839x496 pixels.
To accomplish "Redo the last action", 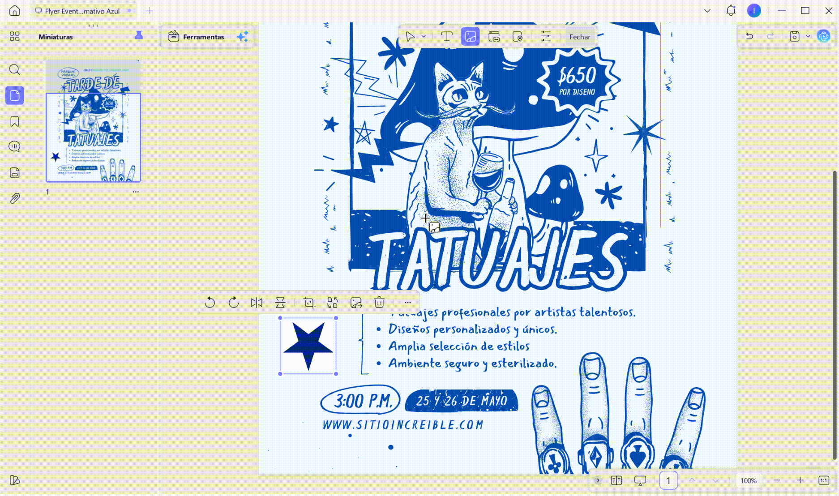I will [771, 36].
